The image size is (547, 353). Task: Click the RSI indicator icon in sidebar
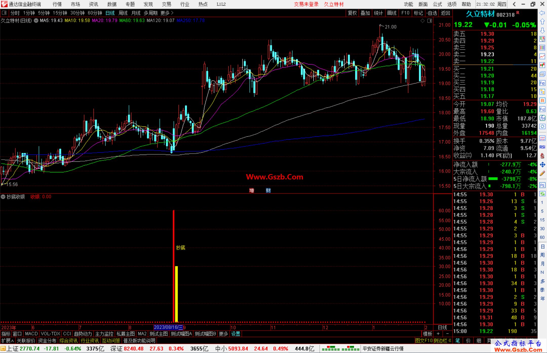(x=542, y=147)
